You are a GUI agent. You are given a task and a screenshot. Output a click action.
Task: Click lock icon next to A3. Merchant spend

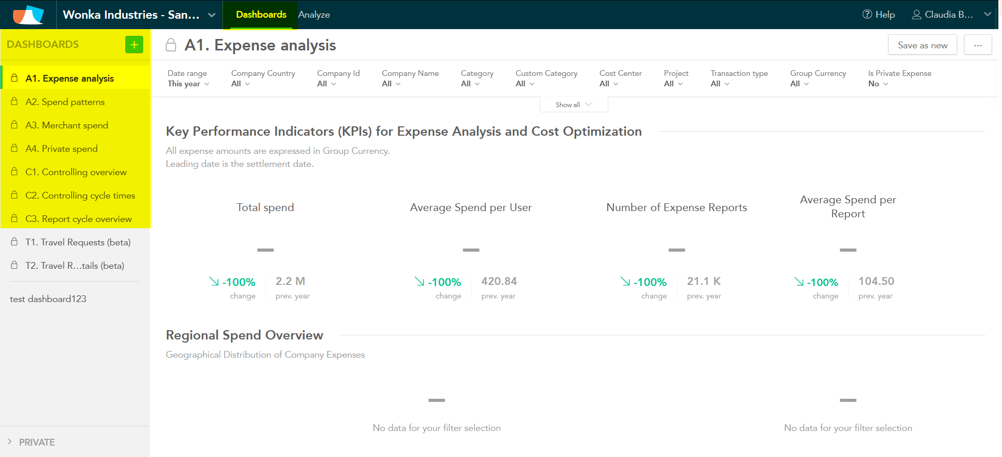coord(15,125)
